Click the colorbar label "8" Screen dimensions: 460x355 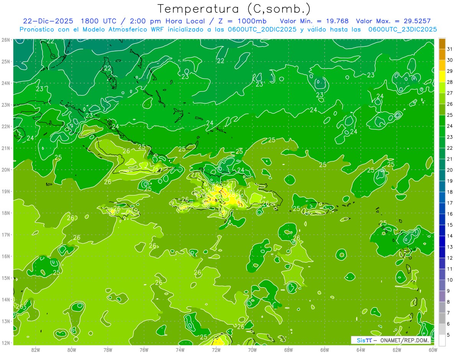pyautogui.click(x=449, y=302)
